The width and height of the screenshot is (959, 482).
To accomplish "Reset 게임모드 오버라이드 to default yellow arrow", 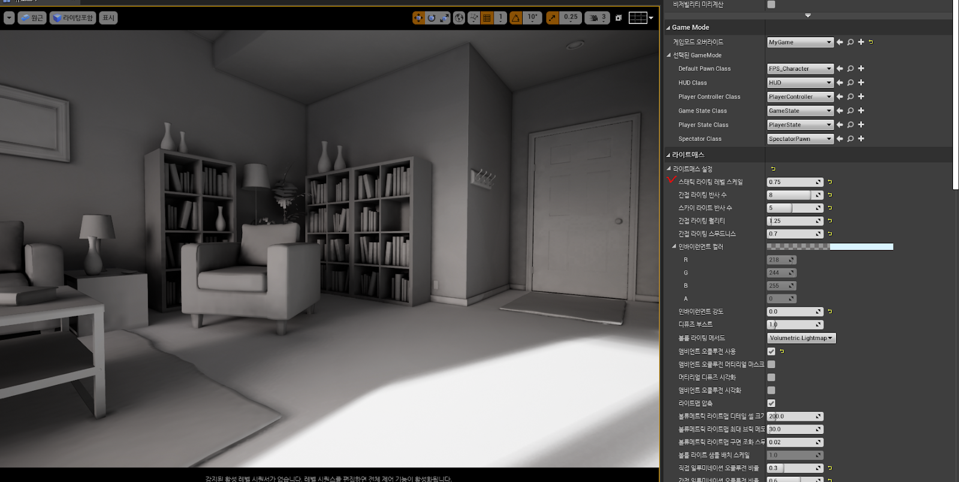I will point(871,42).
